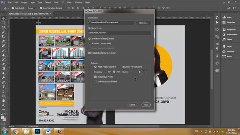Viewport: 240px width, 135px height.
Task: Open the Layers panel
Action: tap(227, 46)
